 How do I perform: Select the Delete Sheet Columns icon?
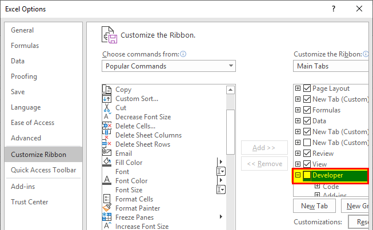click(107, 135)
